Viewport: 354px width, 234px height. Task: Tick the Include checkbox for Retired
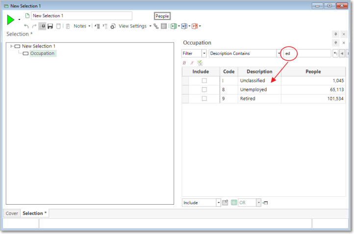pyautogui.click(x=204, y=99)
